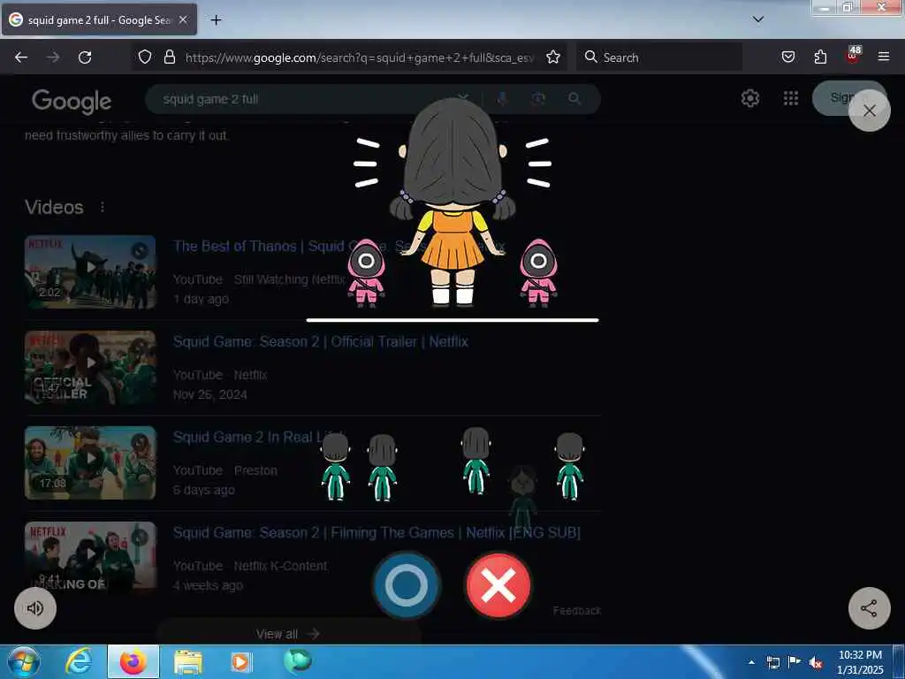Open the Windows Start menu
The width and height of the screenshot is (905, 679).
point(22,661)
